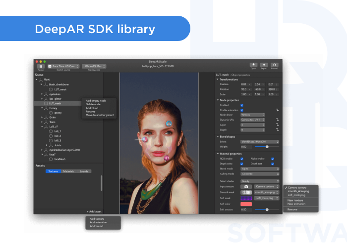Expand the eyeshadowTwoLayerGlitter node
The image size is (347, 247).
click(42, 150)
